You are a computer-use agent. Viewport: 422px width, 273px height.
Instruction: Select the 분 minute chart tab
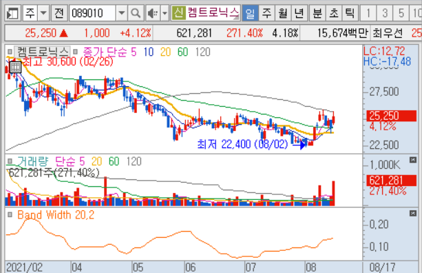317,13
